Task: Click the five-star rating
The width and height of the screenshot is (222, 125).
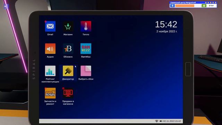Action: tap(211, 2)
